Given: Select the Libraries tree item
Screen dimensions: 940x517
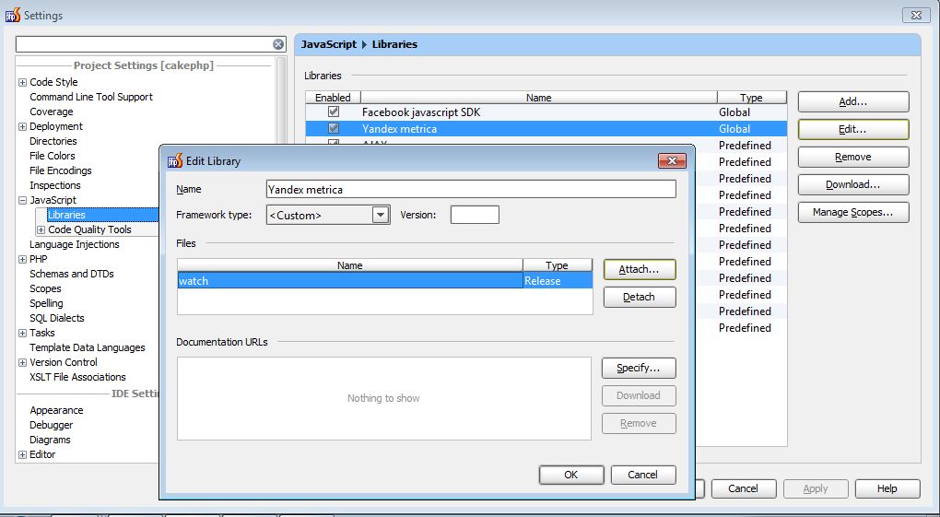Looking at the screenshot, I should pyautogui.click(x=66, y=215).
